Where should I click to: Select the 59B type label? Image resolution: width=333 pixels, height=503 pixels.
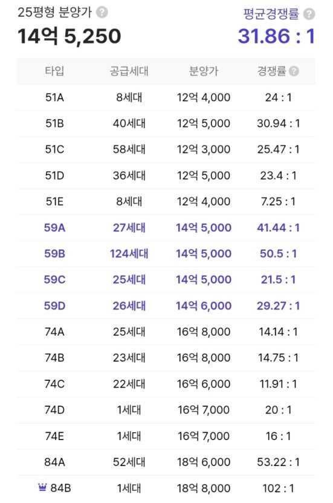click(x=54, y=253)
